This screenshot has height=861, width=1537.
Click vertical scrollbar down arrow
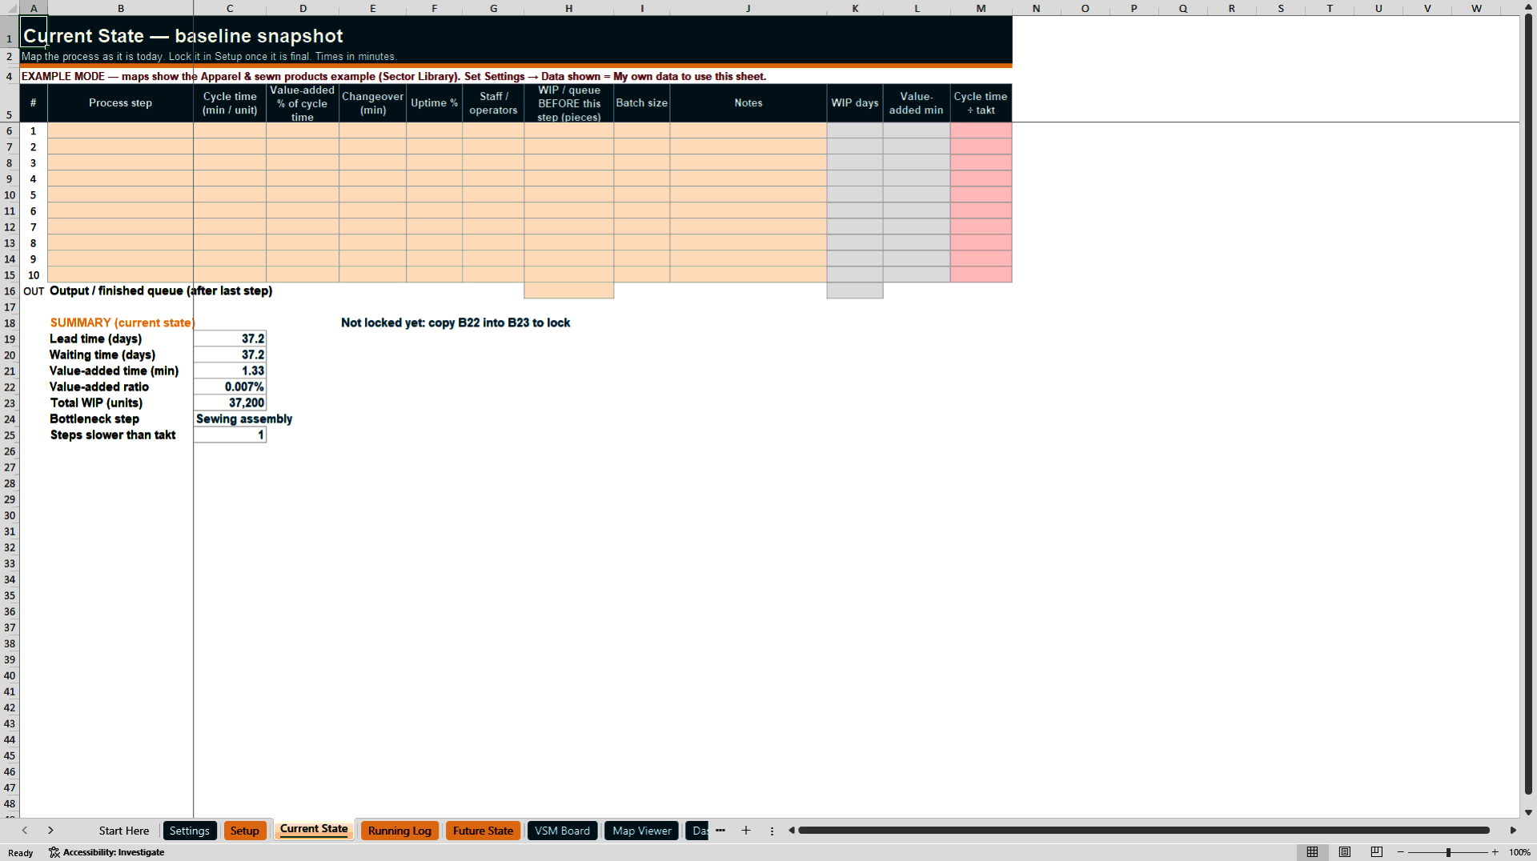tap(1528, 812)
